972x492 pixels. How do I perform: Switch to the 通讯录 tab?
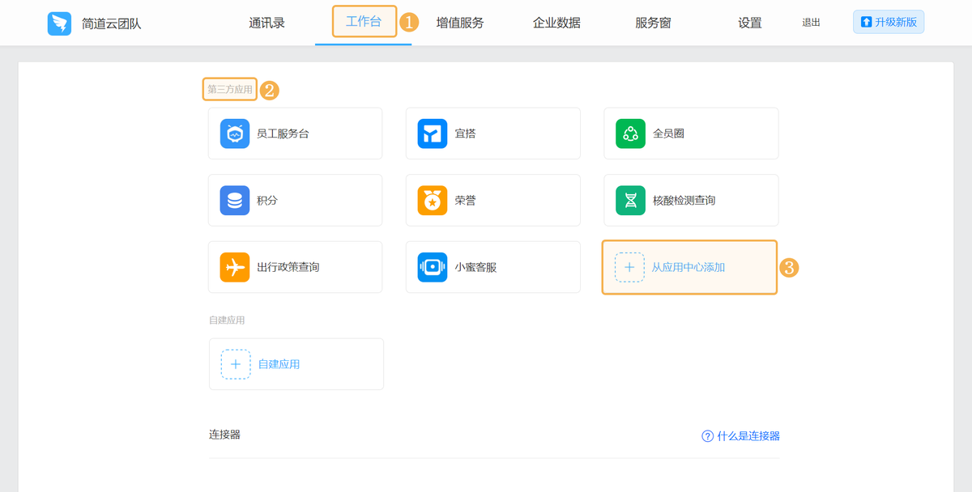pyautogui.click(x=267, y=22)
